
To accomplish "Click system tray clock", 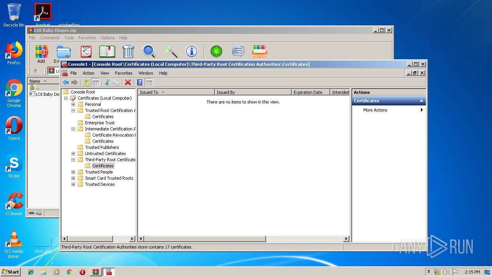I will 472,272.
